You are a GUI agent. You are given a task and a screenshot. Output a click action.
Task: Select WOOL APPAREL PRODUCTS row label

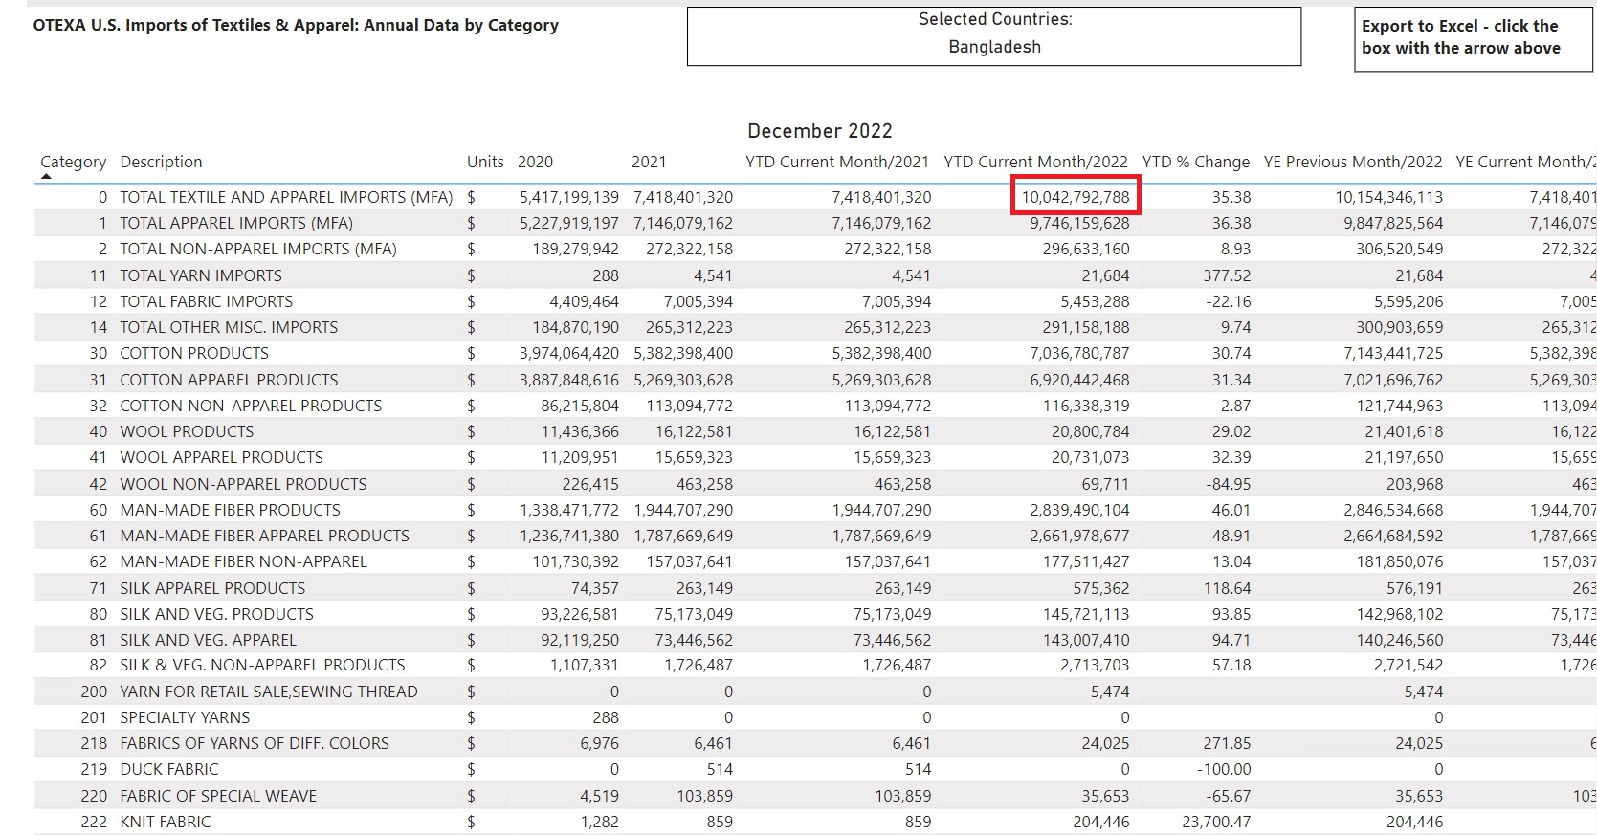pyautogui.click(x=221, y=457)
